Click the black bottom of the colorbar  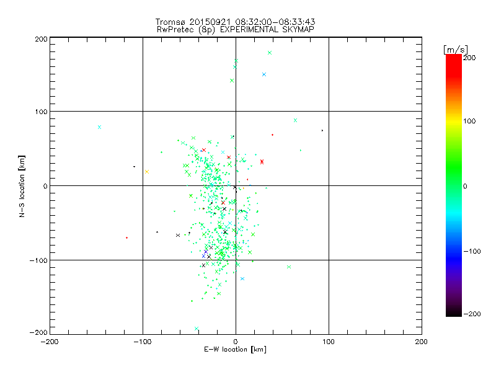[453, 312]
